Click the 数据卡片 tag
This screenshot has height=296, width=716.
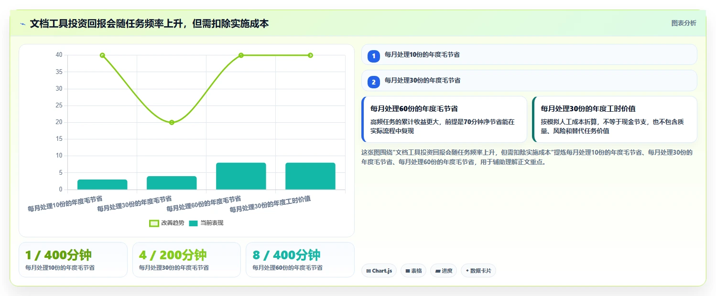tap(478, 271)
